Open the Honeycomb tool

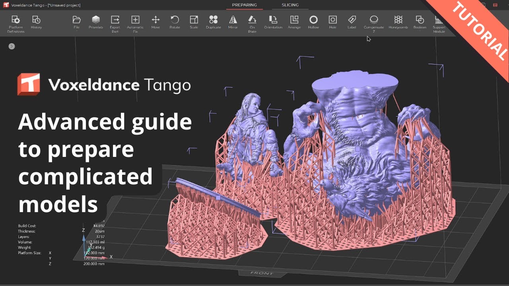[398, 22]
